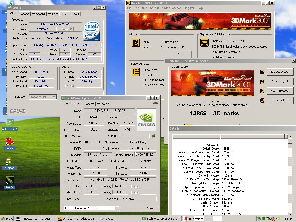The image size is (296, 222).
Task: Click the BIOS Version field 5.44.02.67.01
Action: pos(116,136)
